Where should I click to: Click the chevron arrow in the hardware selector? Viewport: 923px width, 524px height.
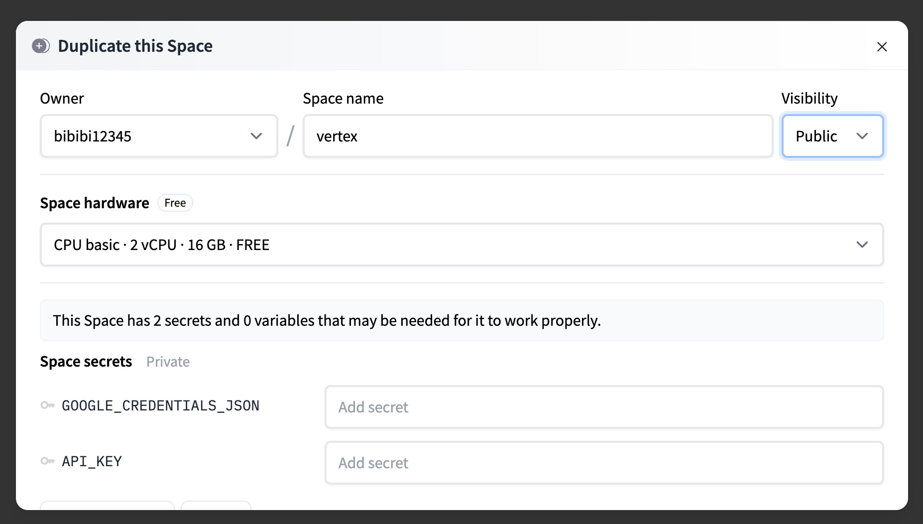[862, 245]
